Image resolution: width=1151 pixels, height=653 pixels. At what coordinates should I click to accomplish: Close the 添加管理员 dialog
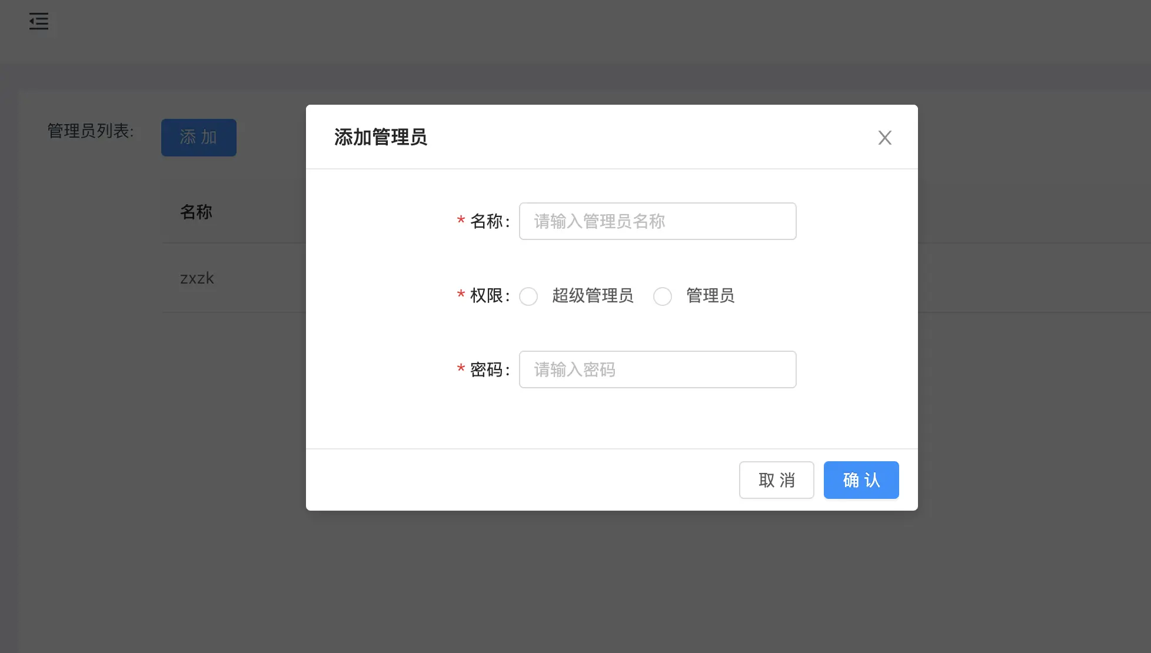(x=884, y=138)
